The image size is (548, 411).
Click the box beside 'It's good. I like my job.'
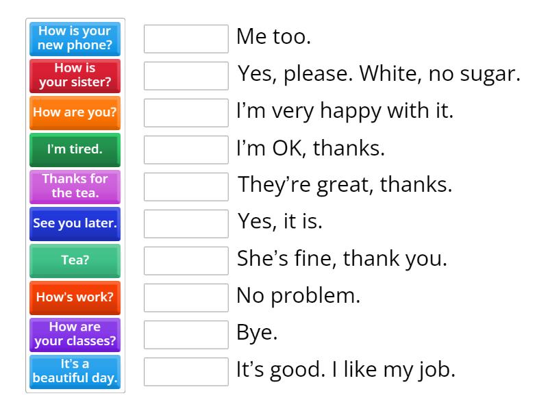point(186,372)
